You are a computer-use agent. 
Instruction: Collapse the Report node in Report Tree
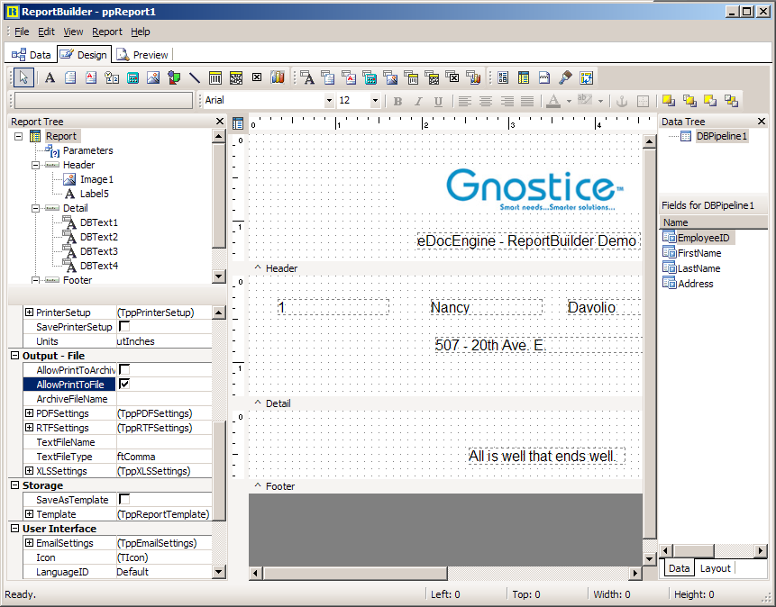(x=18, y=136)
